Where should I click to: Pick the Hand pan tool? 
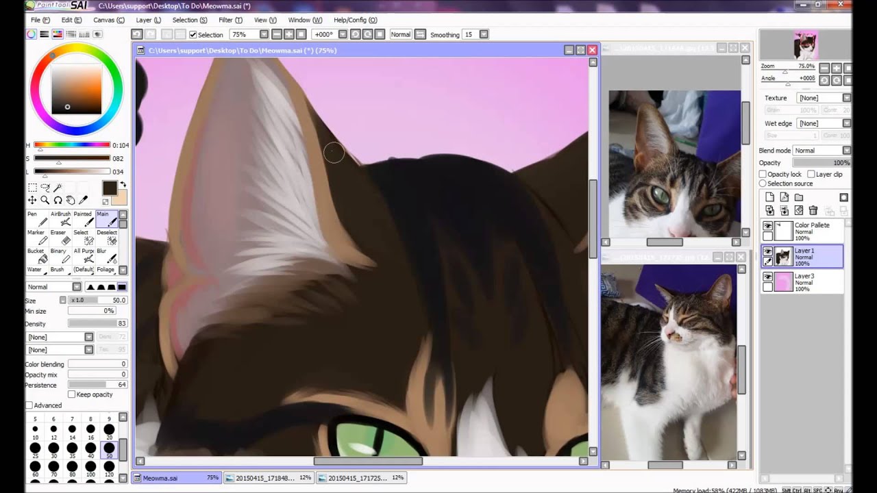pos(71,200)
